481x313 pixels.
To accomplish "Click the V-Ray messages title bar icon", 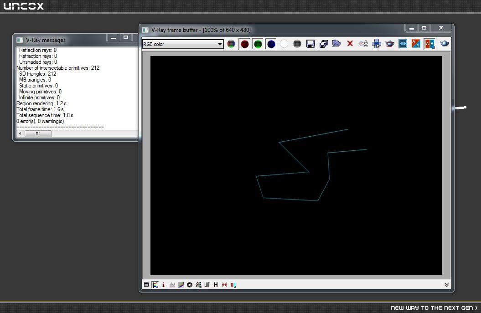I will point(20,40).
